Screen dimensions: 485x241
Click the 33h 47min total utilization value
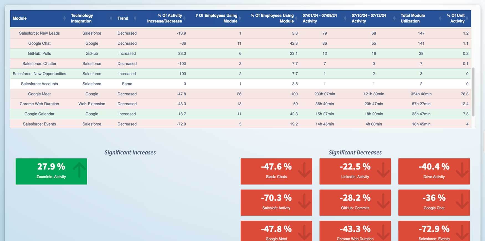pyautogui.click(x=421, y=114)
